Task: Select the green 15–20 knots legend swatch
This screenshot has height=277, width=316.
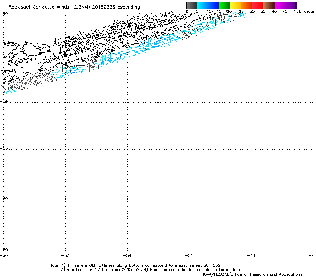Action: (x=225, y=5)
